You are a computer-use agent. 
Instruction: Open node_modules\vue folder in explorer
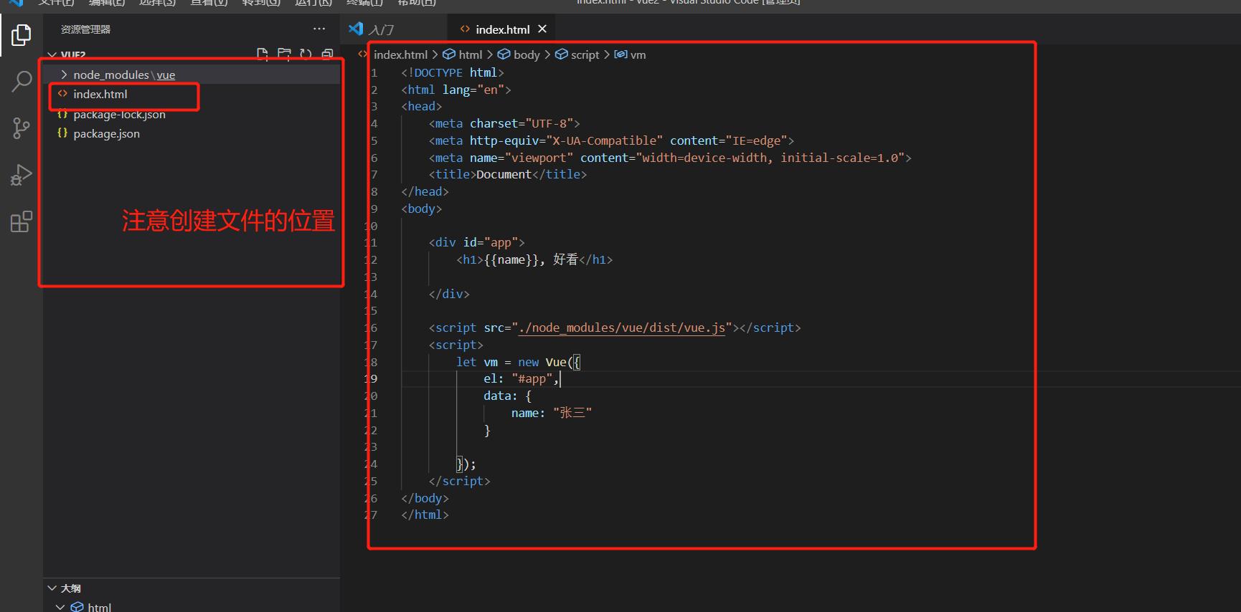(192, 75)
